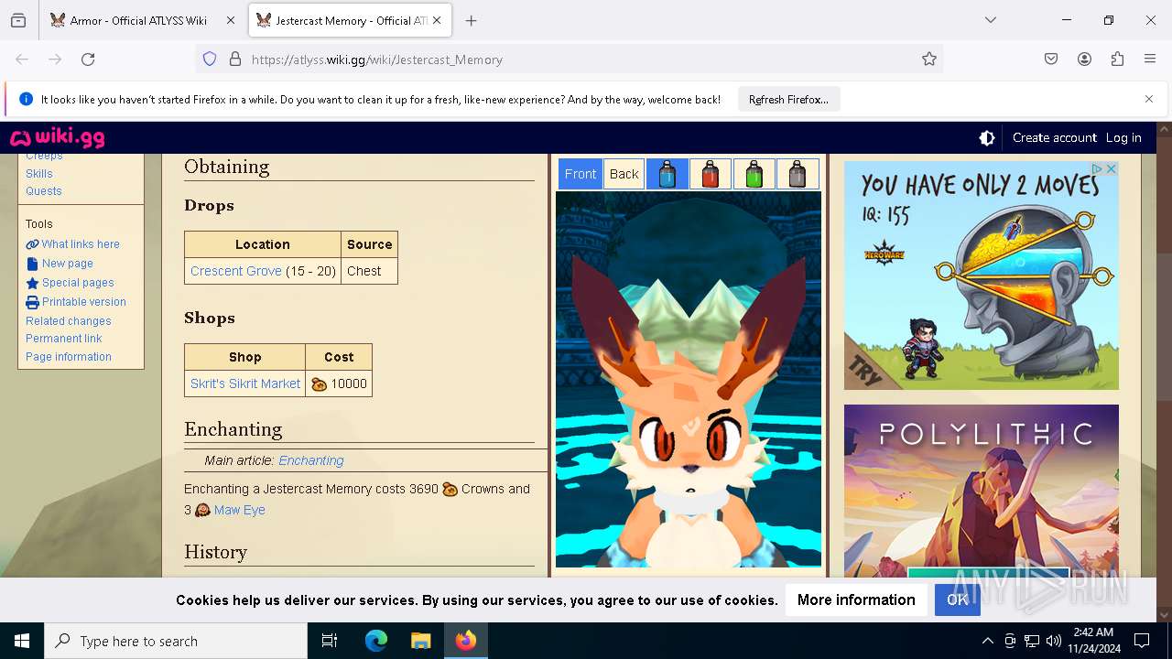Open Task View on the taskbar
The image size is (1172, 659).
pos(330,641)
